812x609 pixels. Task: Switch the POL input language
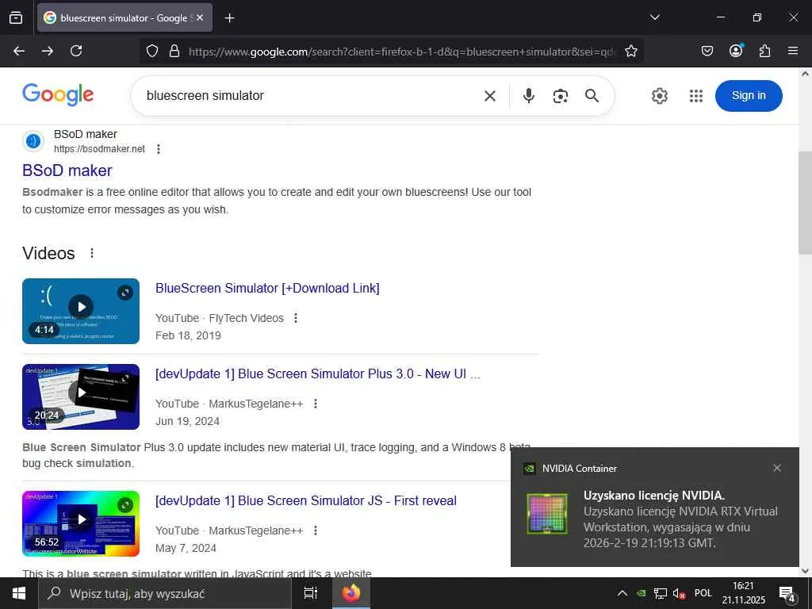(703, 593)
